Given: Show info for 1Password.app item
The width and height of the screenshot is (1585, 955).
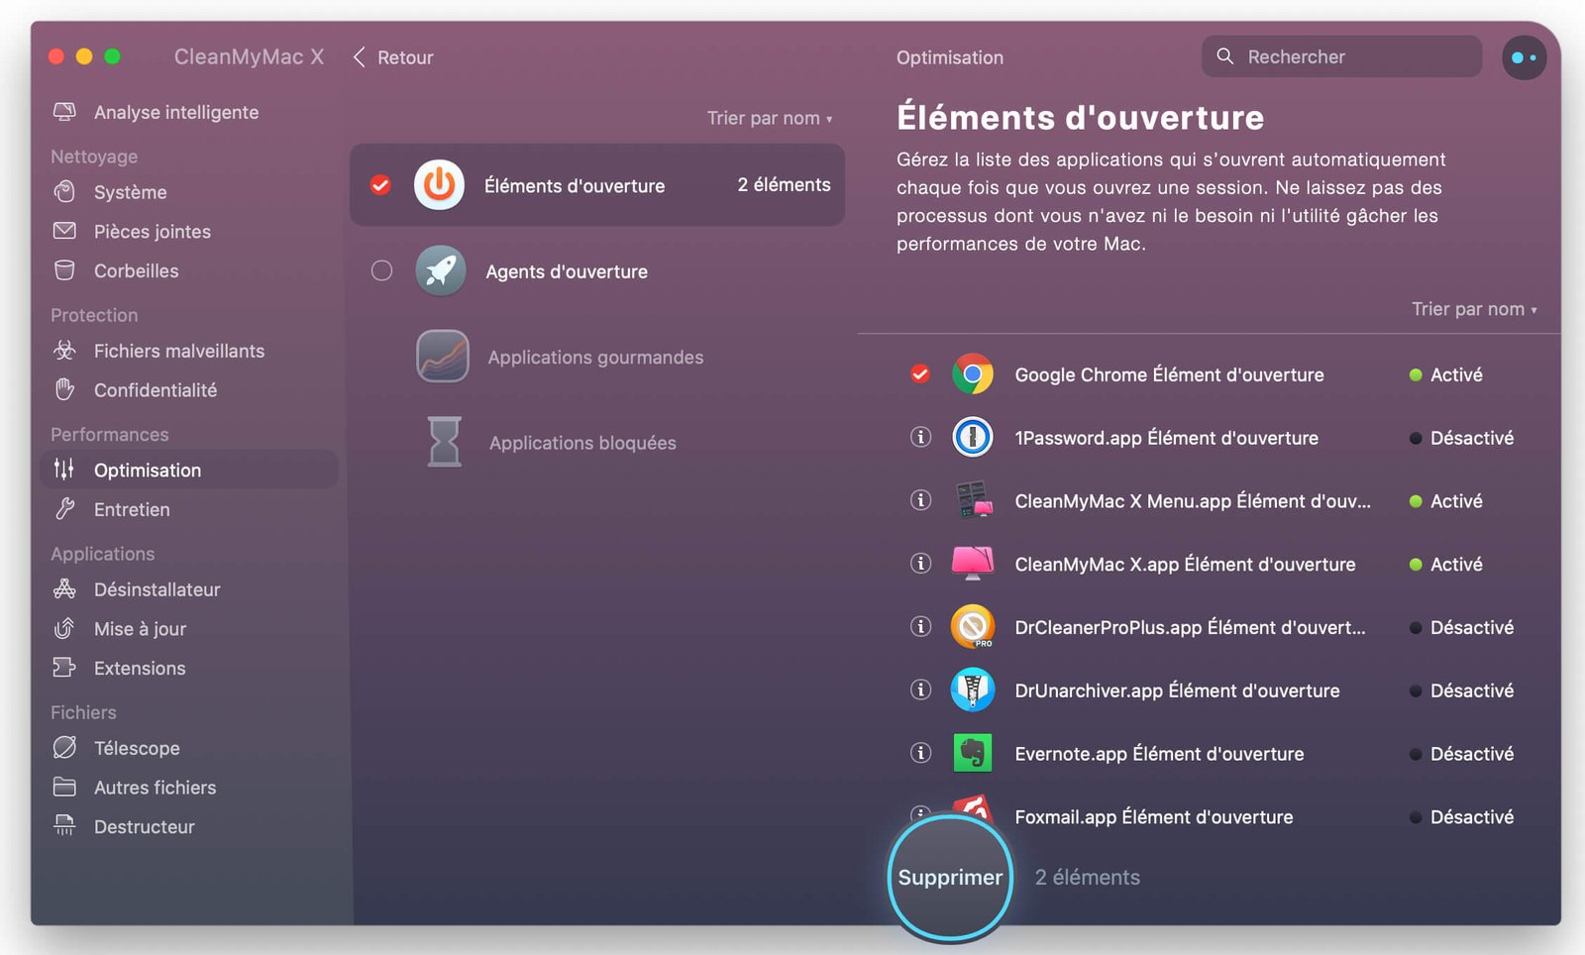Looking at the screenshot, I should pos(920,437).
